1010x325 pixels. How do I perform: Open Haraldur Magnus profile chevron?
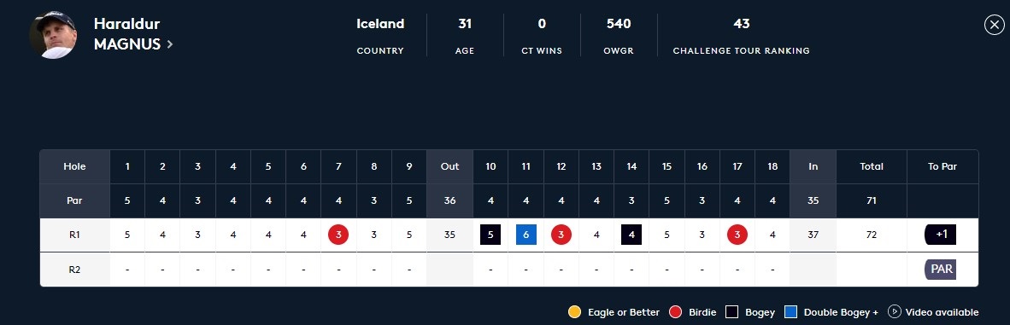click(x=170, y=44)
